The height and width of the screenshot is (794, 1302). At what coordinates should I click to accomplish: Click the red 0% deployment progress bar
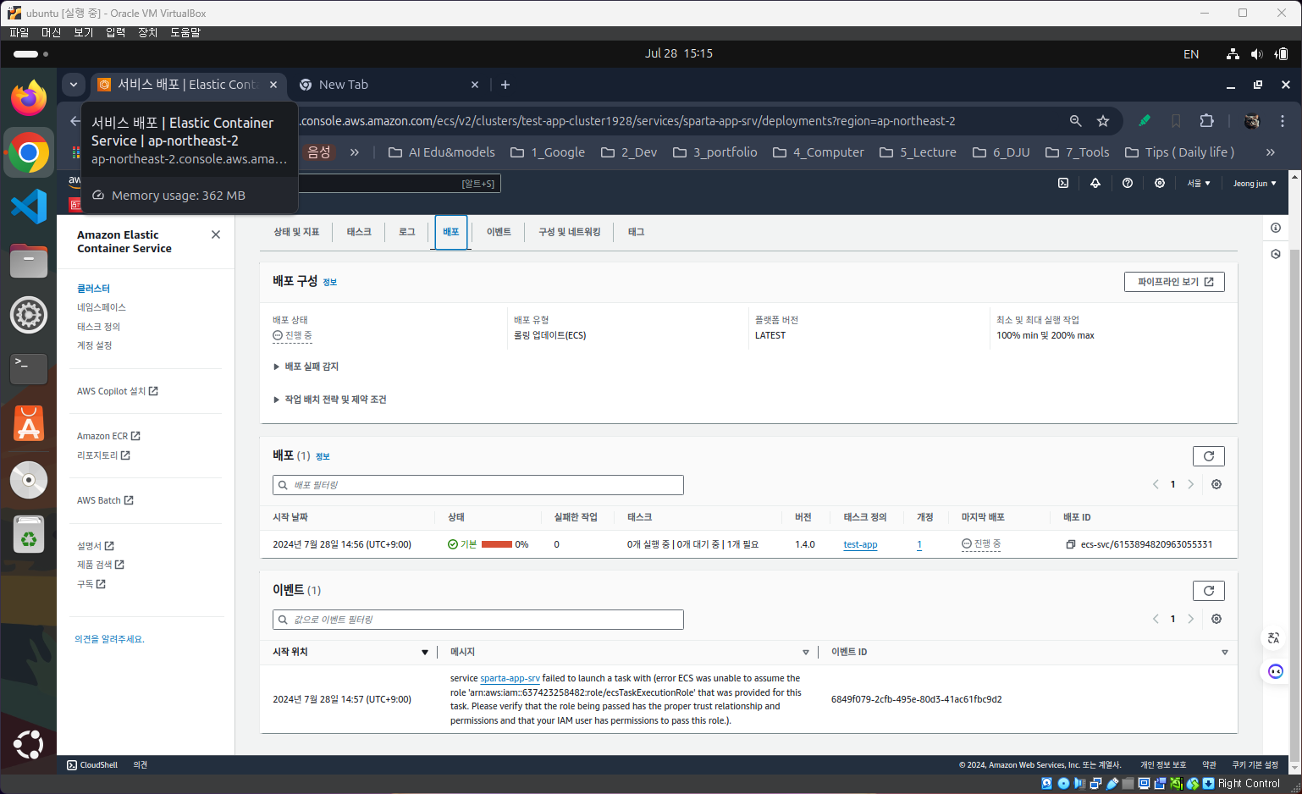coord(497,544)
